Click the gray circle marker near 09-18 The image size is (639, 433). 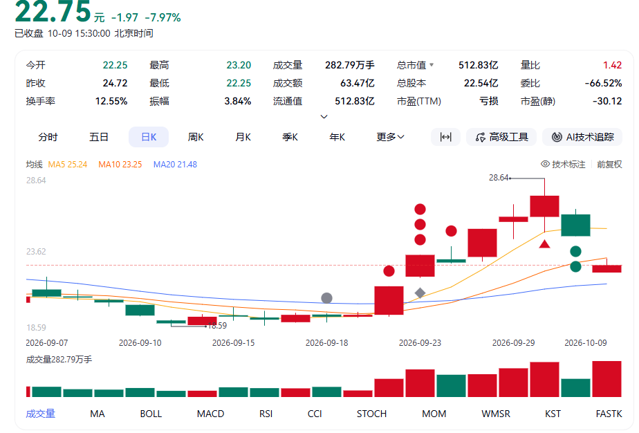[326, 298]
